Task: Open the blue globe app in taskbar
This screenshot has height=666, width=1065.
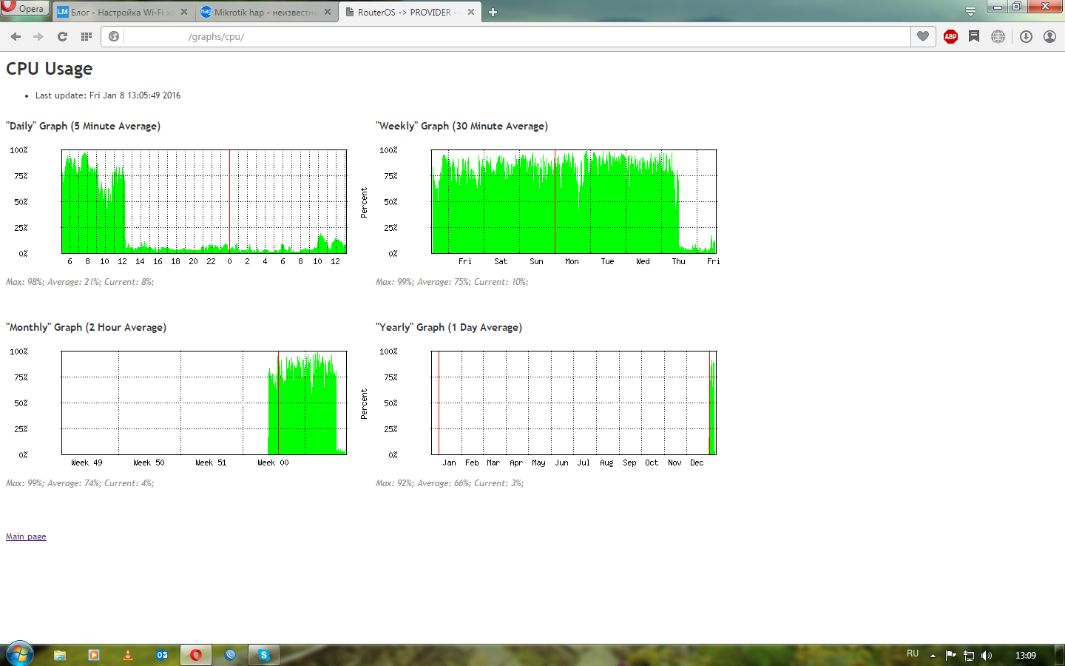Action: (230, 655)
